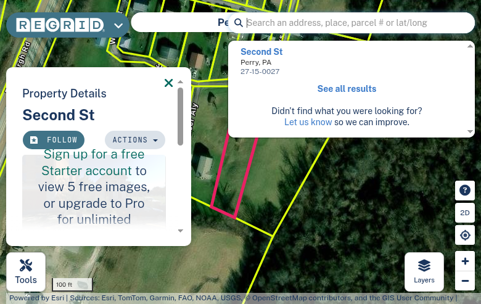The image size is (481, 304).
Task: Focus the address search field
Action: pos(358,23)
